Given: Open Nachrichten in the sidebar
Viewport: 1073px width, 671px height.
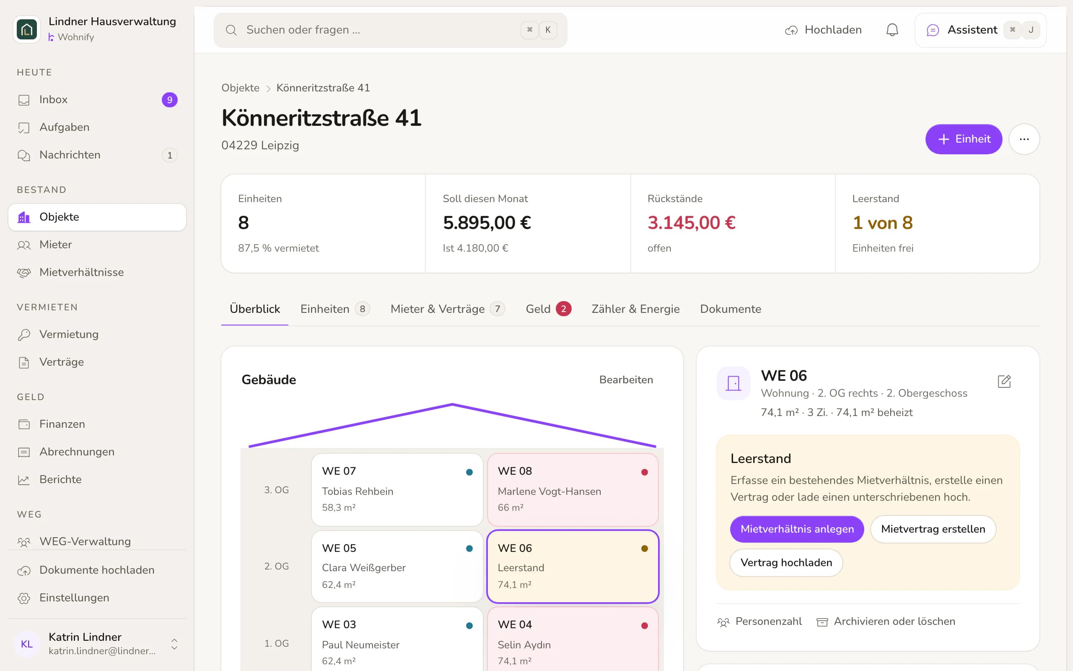Looking at the screenshot, I should point(97,155).
